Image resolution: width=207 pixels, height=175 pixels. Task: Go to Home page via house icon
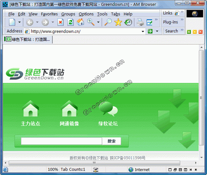pos(80,22)
